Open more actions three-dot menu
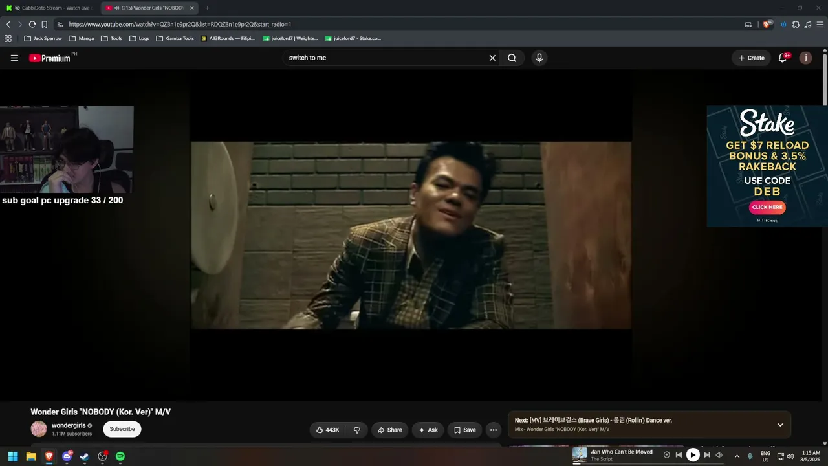The image size is (828, 466). [494, 430]
